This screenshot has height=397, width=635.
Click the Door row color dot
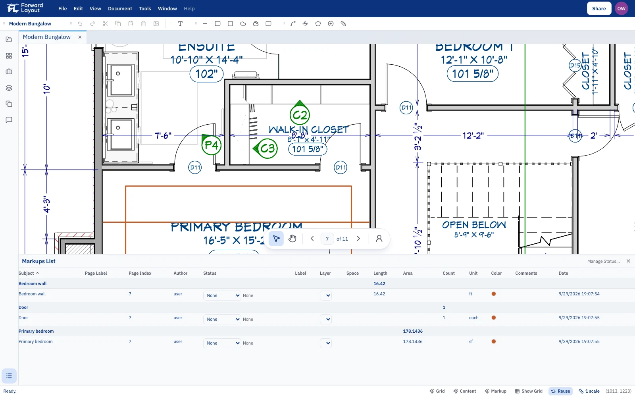click(494, 318)
